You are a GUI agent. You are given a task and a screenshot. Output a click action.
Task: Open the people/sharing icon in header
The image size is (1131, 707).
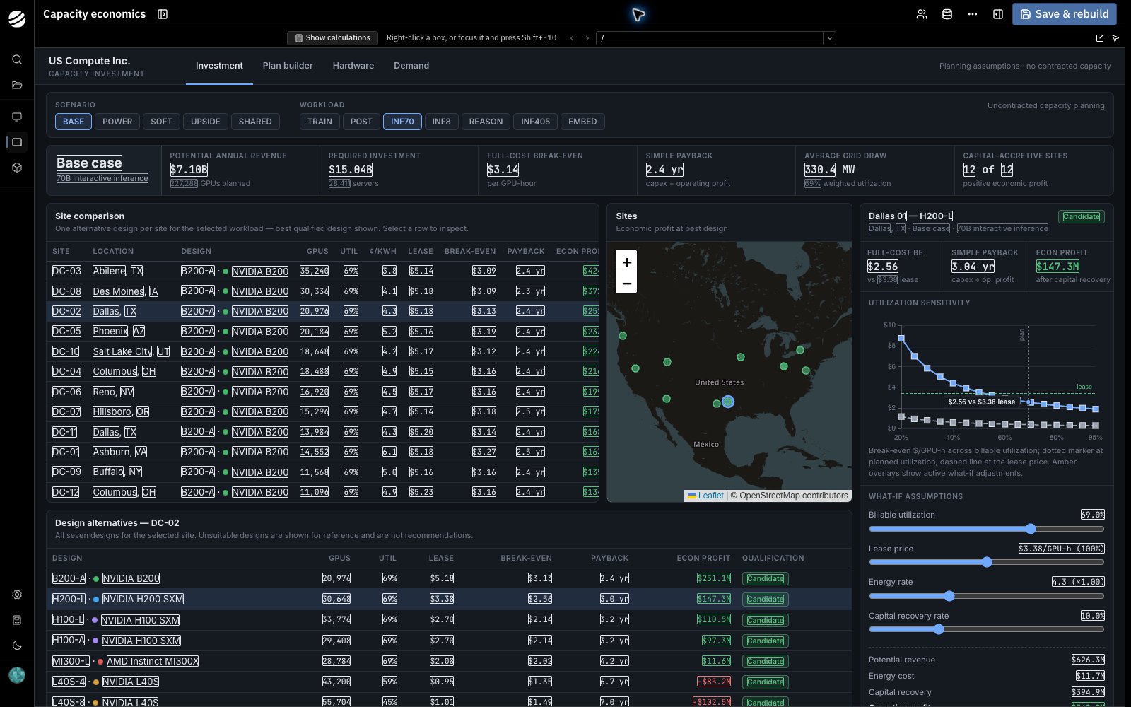(x=922, y=14)
